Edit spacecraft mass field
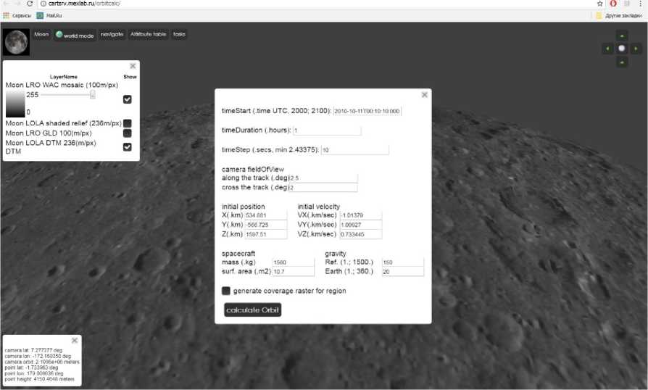Screen dimensions: 648x390 294,262
